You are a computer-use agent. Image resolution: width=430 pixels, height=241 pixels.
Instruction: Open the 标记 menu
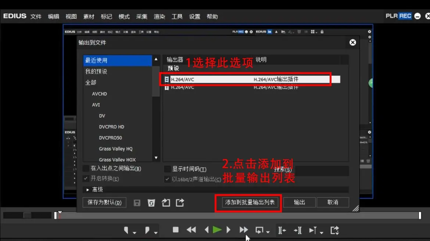(107, 17)
